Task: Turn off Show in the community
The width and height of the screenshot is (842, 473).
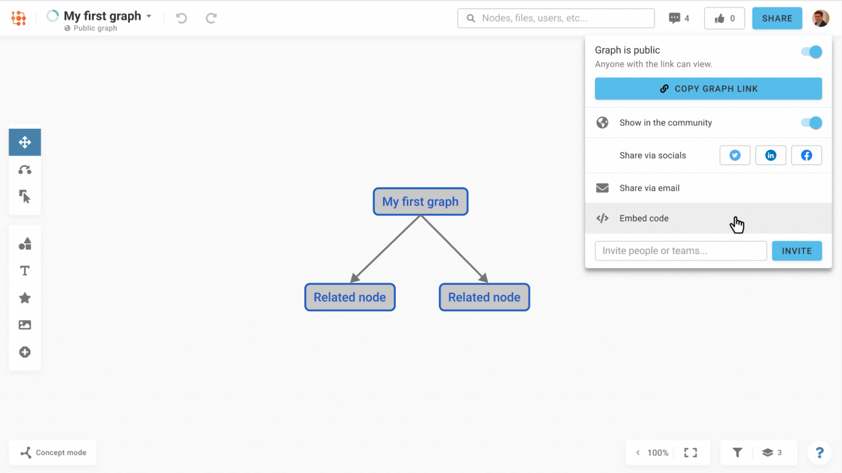Action: click(811, 122)
